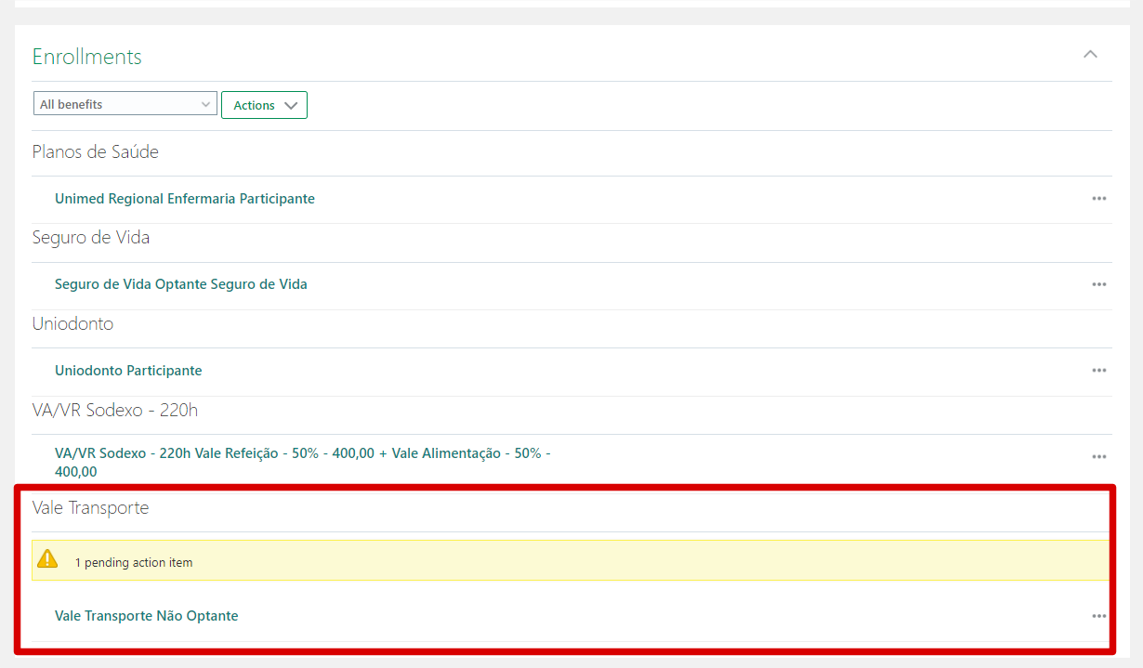Click the VA/VR Sodexo - 220h heading
This screenshot has height=668, width=1143.
(x=115, y=410)
